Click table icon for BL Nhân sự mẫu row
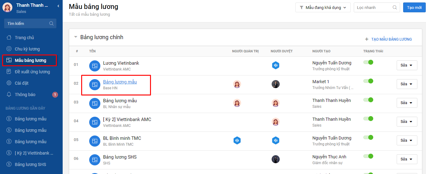The image size is (426, 174). click(x=95, y=103)
